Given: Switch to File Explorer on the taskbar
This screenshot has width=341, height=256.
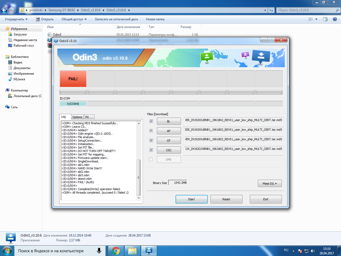Looking at the screenshot, I should point(132,251).
